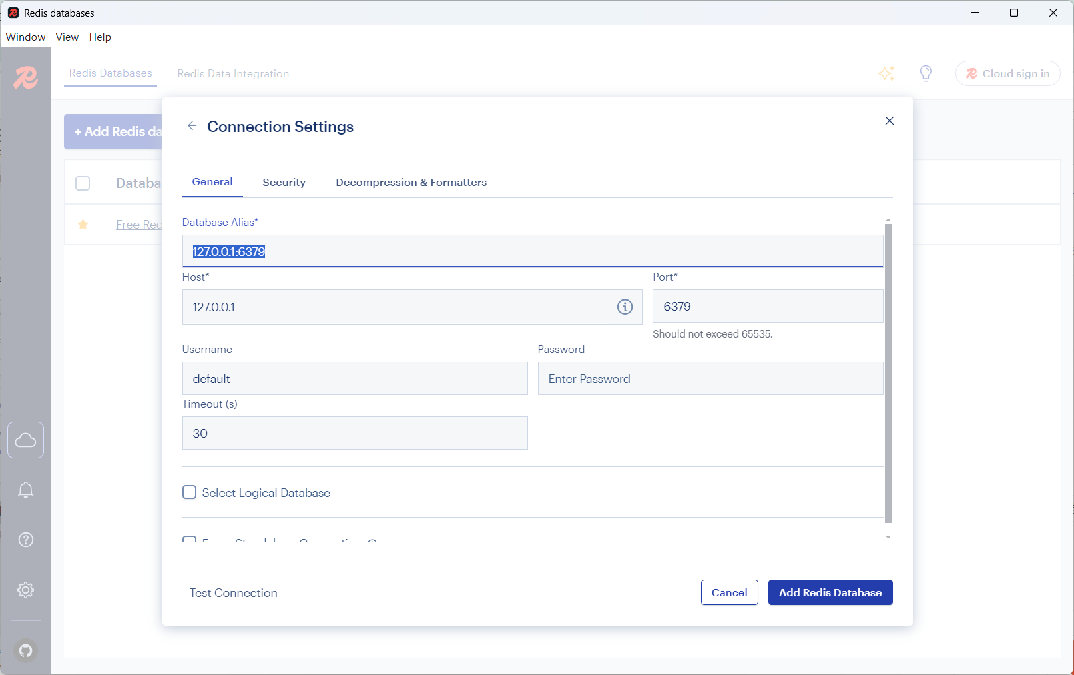Screen dimensions: 1074x675
Task: Click Test Connection
Action: (x=233, y=593)
